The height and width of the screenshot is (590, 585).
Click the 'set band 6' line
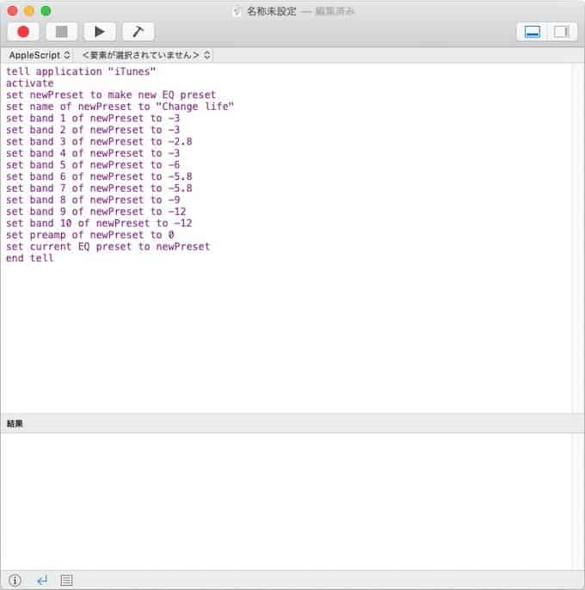[x=99, y=176]
